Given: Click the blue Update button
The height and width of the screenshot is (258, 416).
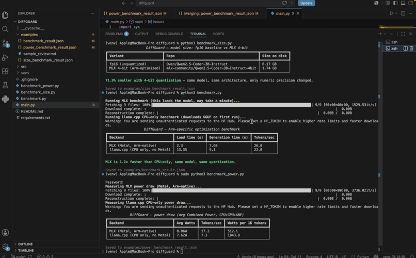Looking at the screenshot, I should pyautogui.click(x=306, y=3).
